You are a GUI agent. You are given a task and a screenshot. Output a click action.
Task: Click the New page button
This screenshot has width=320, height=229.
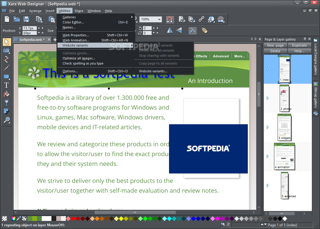pyautogui.click(x=275, y=45)
